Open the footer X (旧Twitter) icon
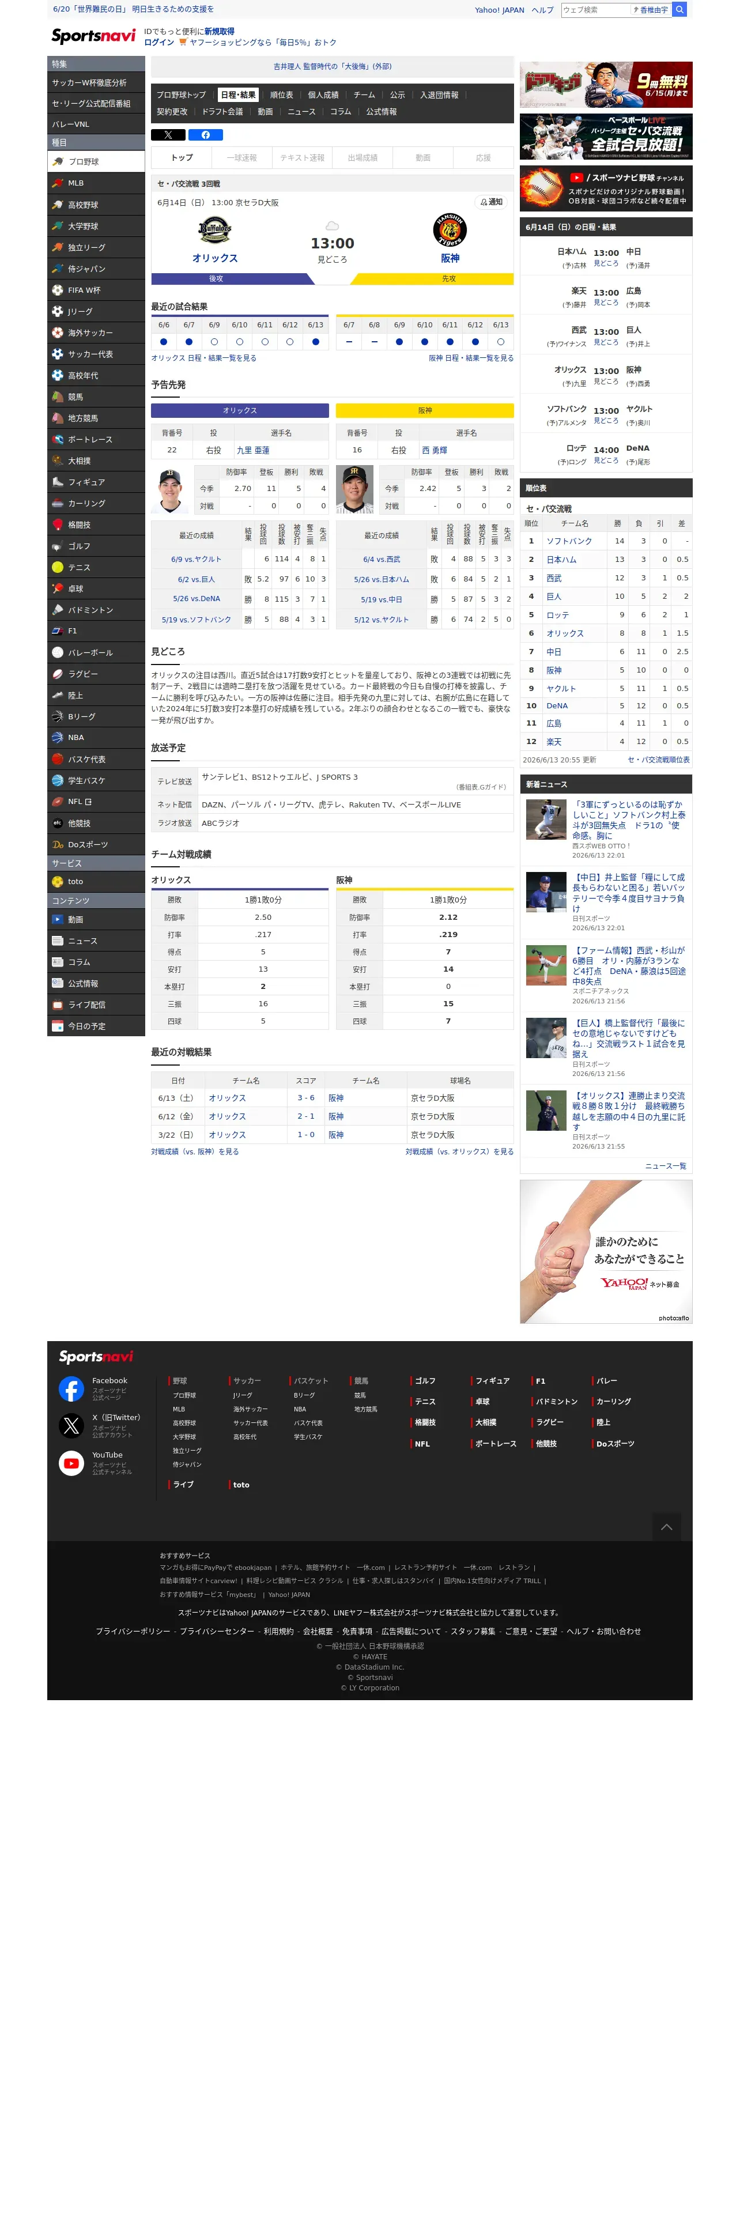 click(71, 1425)
